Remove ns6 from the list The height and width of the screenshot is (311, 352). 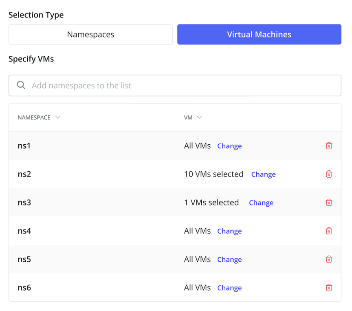329,288
